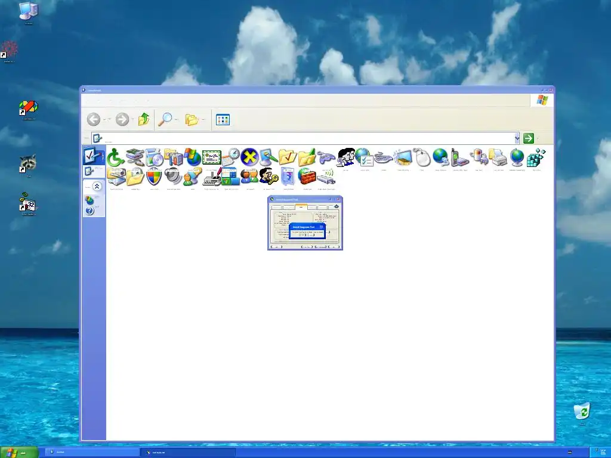
Task: Open Wireless Network Setup icon
Action: (x=326, y=178)
